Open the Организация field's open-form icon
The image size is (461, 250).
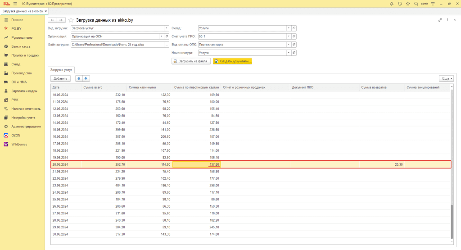(166, 36)
